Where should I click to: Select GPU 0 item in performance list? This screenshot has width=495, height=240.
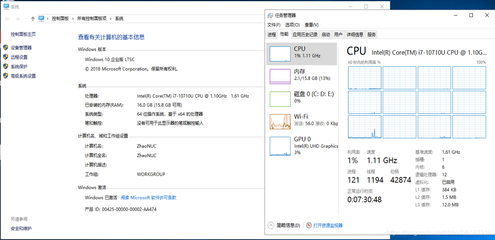point(302,146)
